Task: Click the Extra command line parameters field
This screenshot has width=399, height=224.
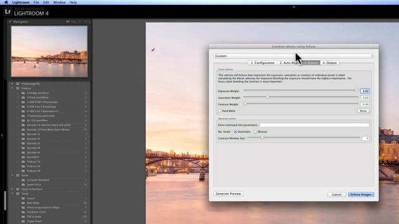Action: (x=314, y=125)
